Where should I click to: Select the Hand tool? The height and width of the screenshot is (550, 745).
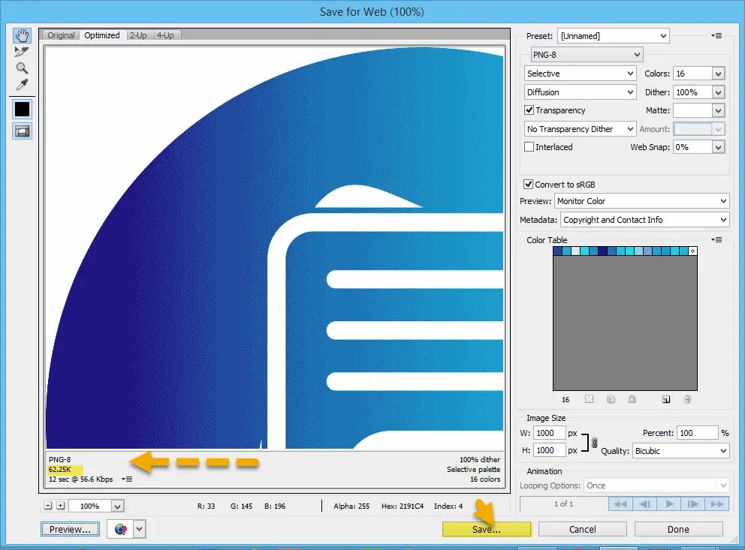21,35
